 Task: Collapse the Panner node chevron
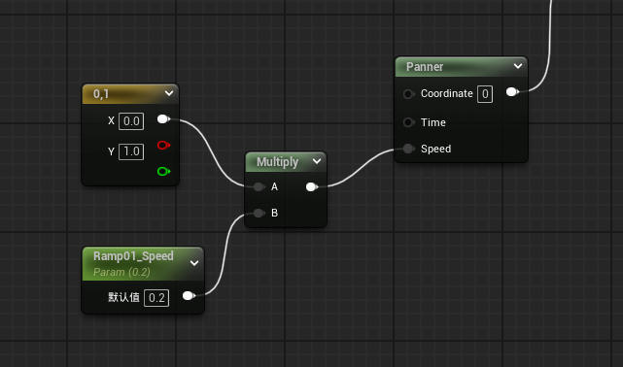tap(518, 66)
